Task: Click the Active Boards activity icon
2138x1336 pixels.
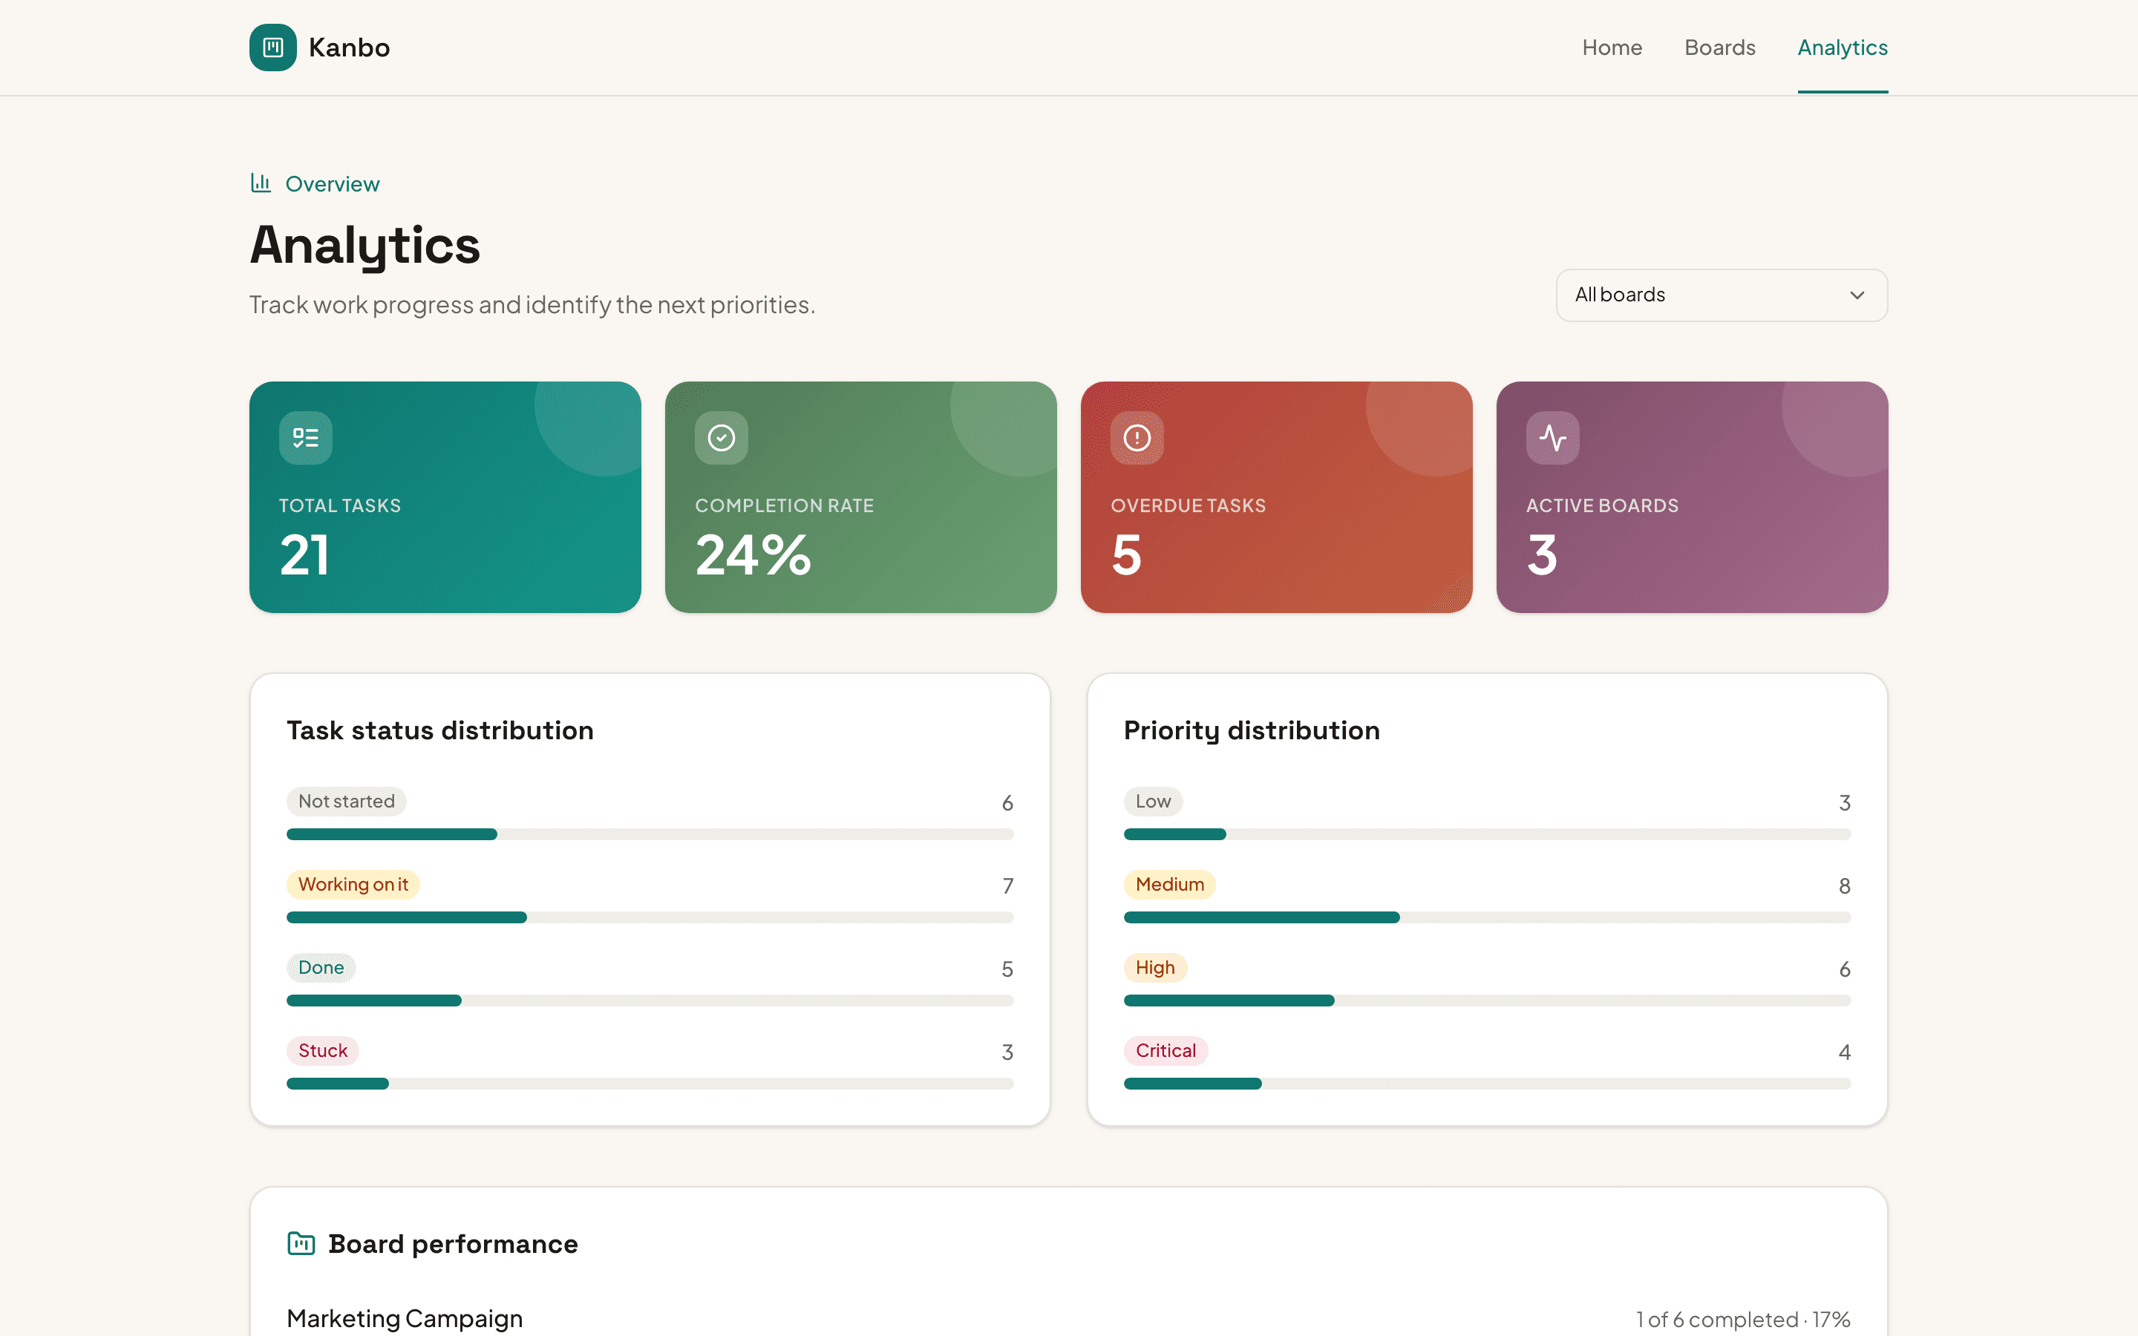Action: 1552,437
